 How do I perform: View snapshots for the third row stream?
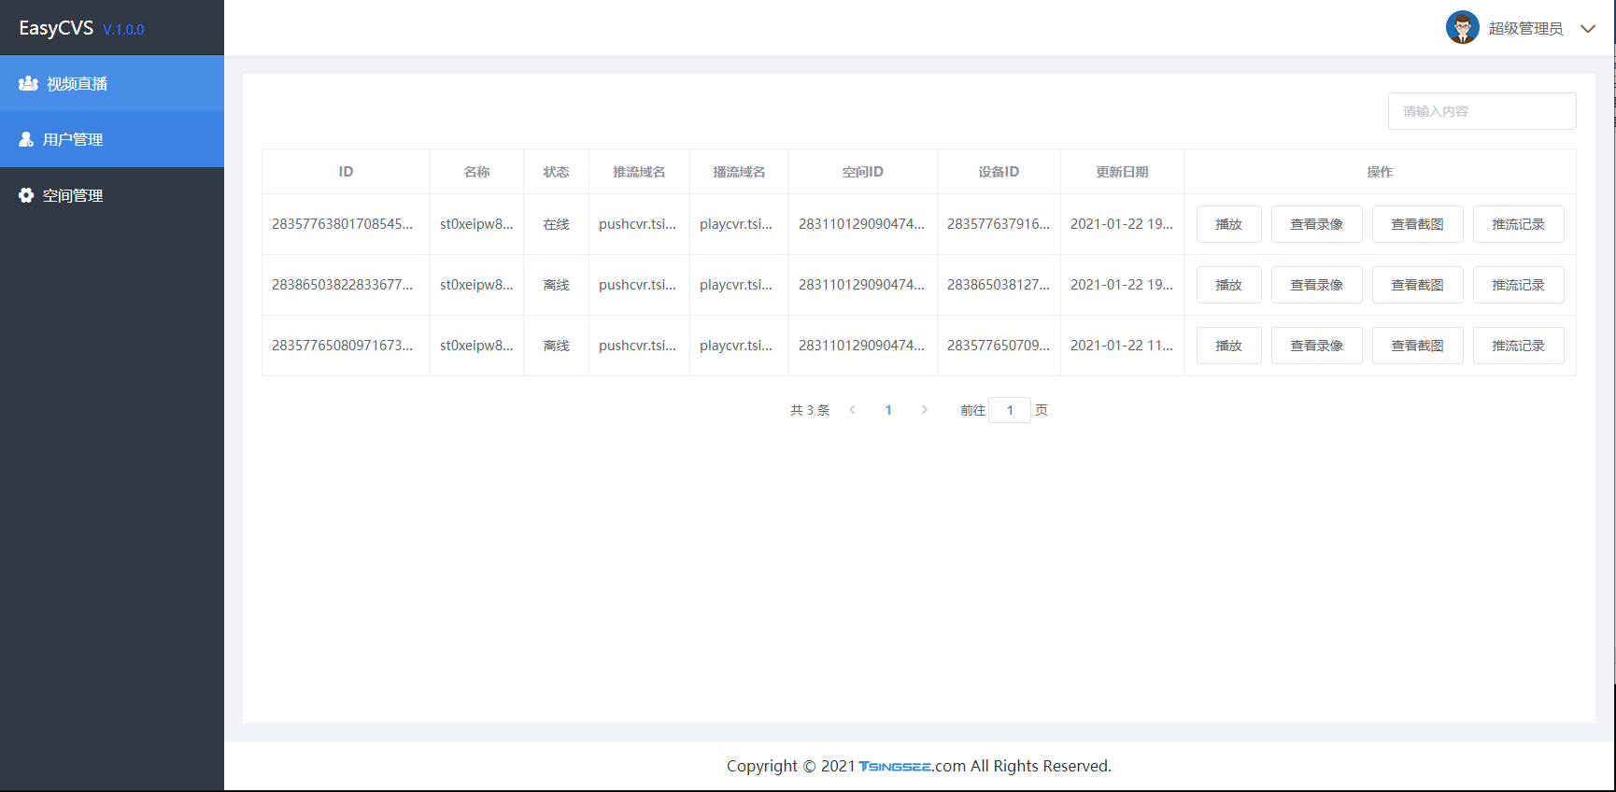[x=1417, y=346]
